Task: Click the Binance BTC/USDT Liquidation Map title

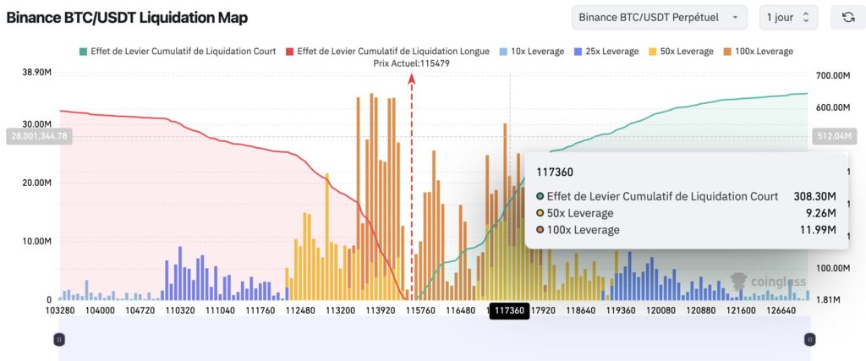Action: 127,18
